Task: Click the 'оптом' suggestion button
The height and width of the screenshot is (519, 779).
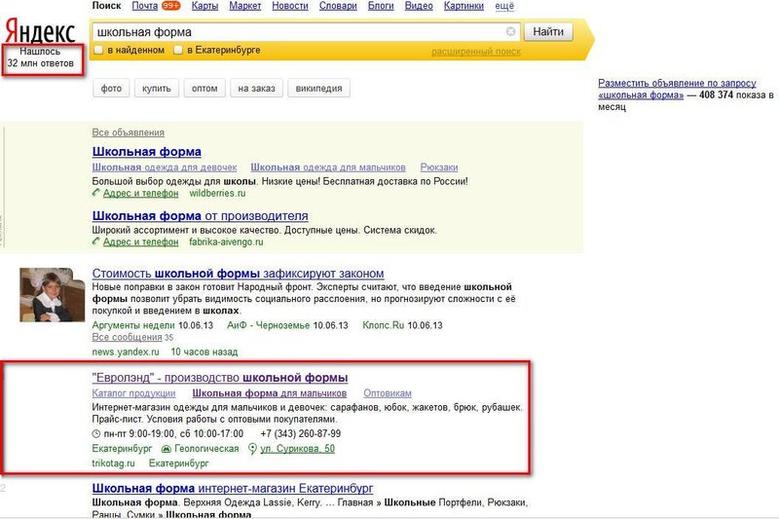Action: coord(204,88)
